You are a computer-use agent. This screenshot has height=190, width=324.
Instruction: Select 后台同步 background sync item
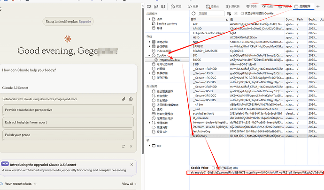(160, 101)
